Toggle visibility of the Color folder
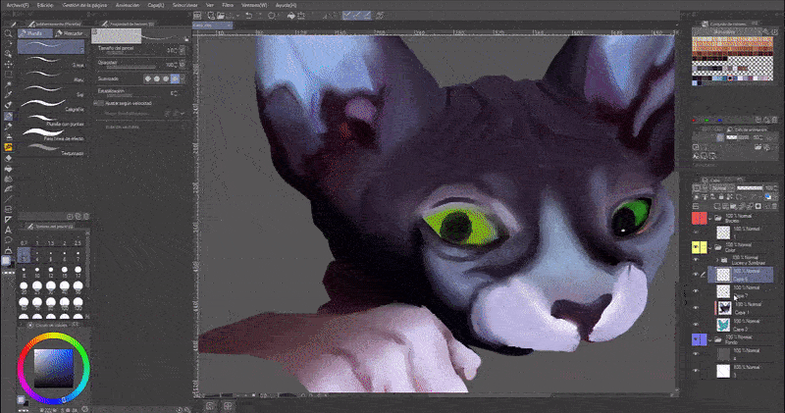Image resolution: width=785 pixels, height=413 pixels. 696,246
